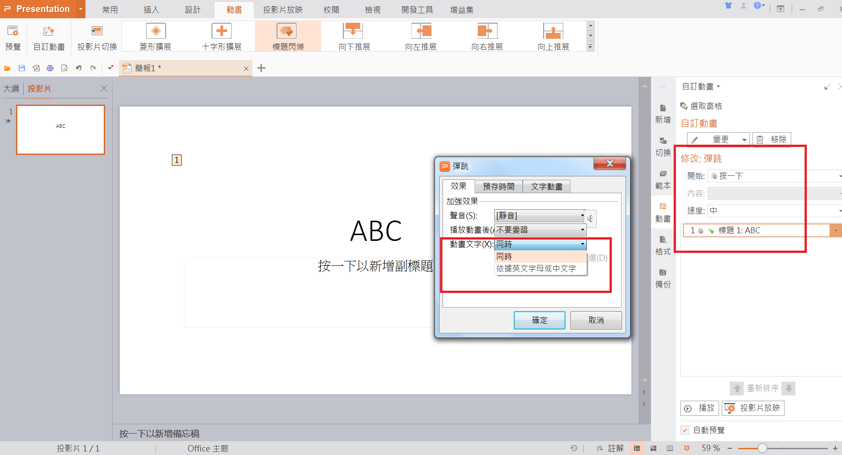Click the 移除 remove button
This screenshot has height=455, width=842.
pyautogui.click(x=772, y=139)
